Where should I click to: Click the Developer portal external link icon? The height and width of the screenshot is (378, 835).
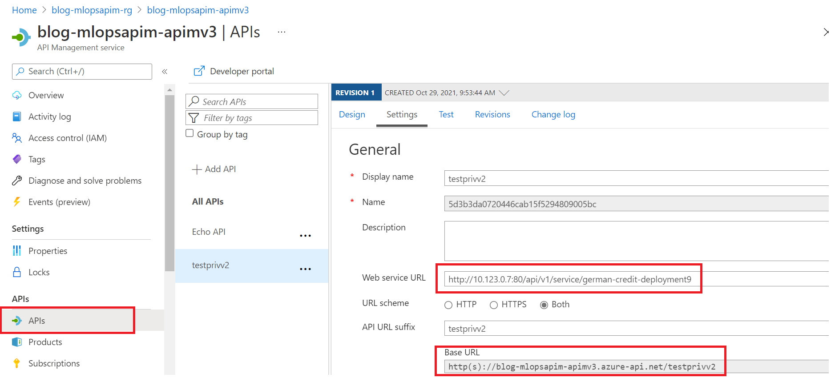[x=199, y=71]
